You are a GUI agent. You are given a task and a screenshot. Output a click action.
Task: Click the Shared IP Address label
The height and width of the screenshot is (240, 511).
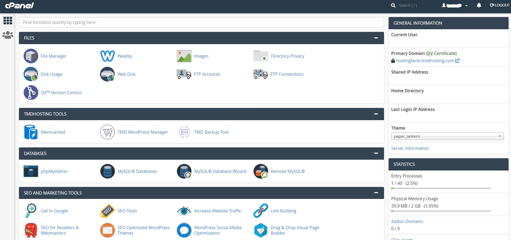tap(409, 72)
